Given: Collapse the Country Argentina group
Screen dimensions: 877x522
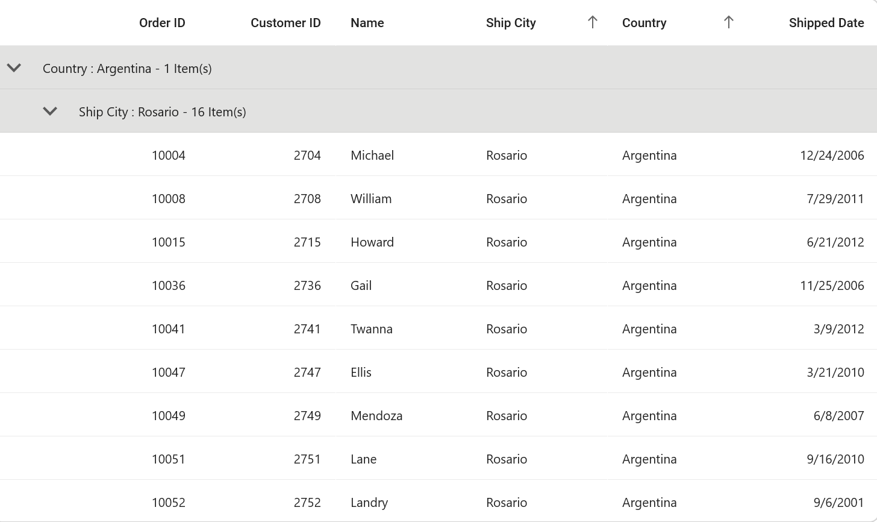Looking at the screenshot, I should [x=14, y=68].
